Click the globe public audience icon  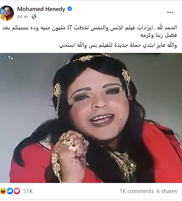[34, 17]
